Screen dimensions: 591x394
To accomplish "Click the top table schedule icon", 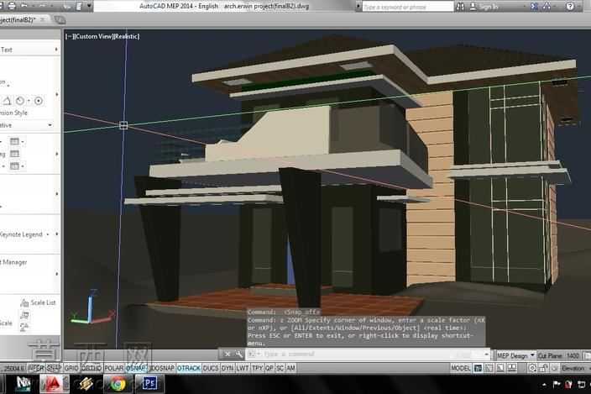I will click(x=15, y=141).
